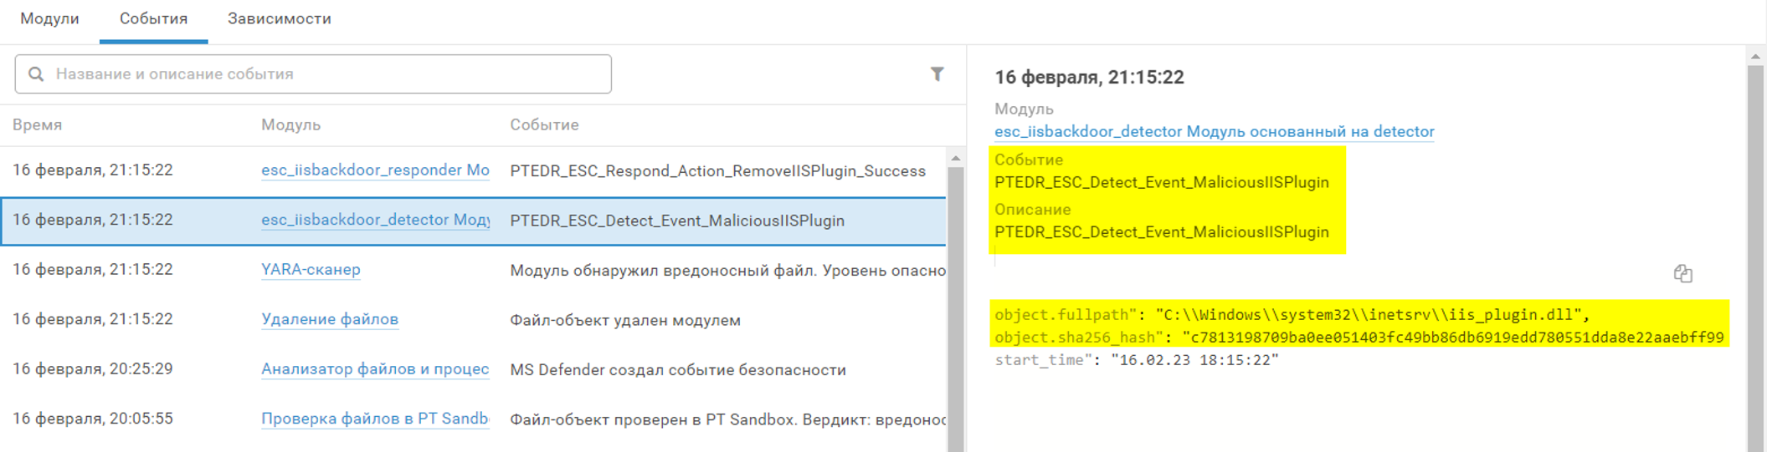Follow the YARA-сканер module link

(x=311, y=270)
